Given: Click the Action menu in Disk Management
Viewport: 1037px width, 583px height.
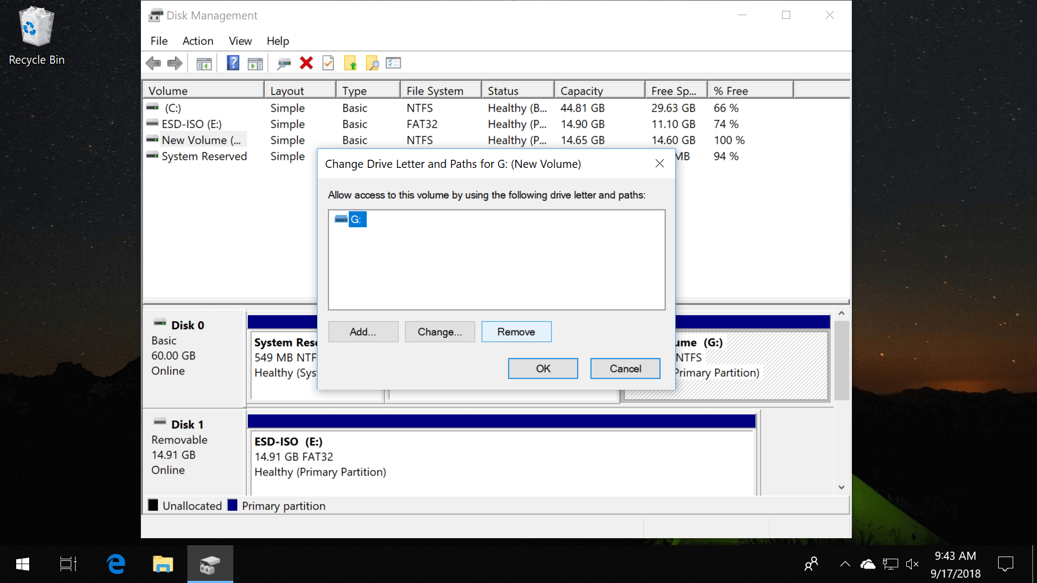Looking at the screenshot, I should 197,40.
